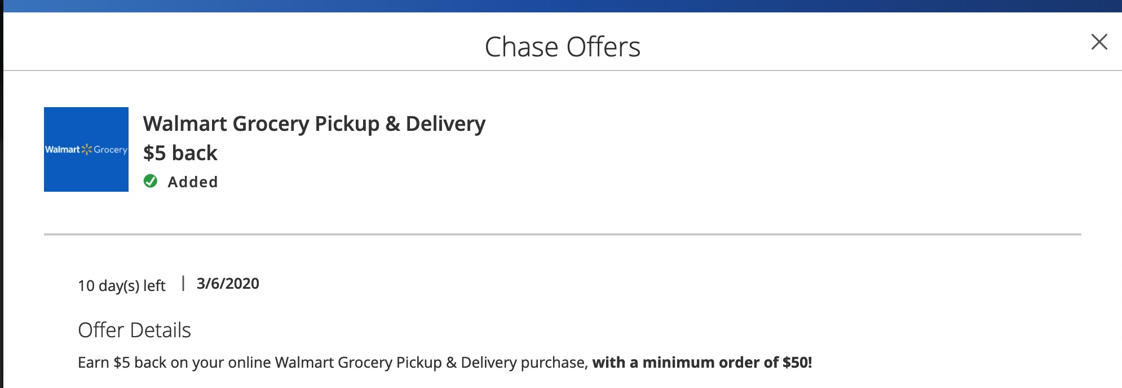Click the Walmart spark icon in the logo
This screenshot has height=388, width=1122.
[86, 149]
